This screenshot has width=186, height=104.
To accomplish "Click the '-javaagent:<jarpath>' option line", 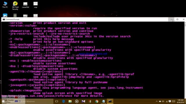I will coord(37,85).
